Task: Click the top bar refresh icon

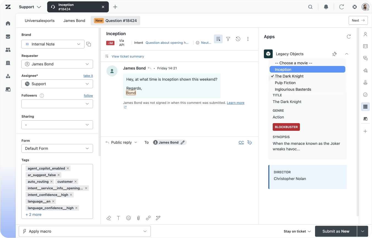Action: (341, 7)
